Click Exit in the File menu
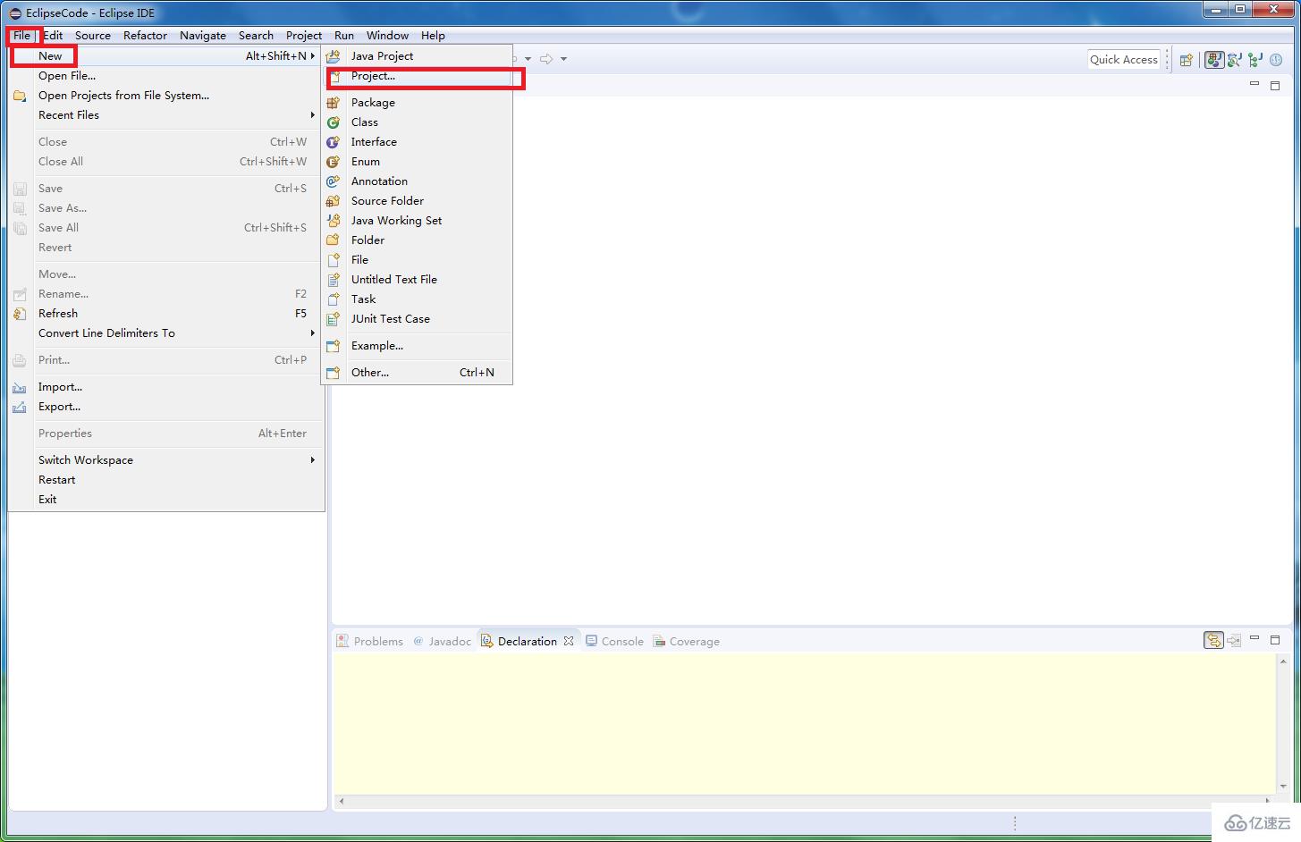The image size is (1301, 842). click(166, 500)
